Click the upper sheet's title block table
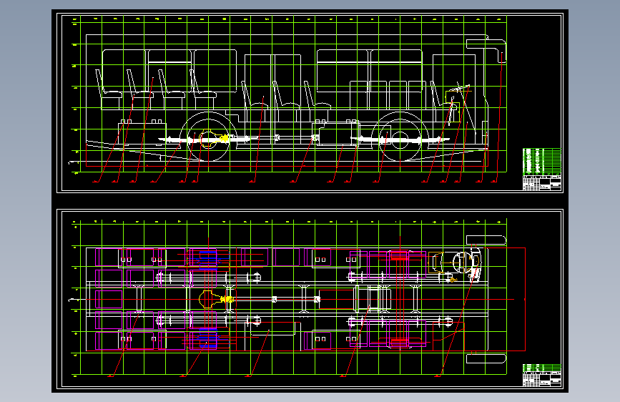 542,170
